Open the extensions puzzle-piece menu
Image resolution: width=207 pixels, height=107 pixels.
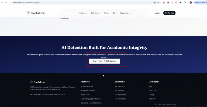(x=185, y=2)
